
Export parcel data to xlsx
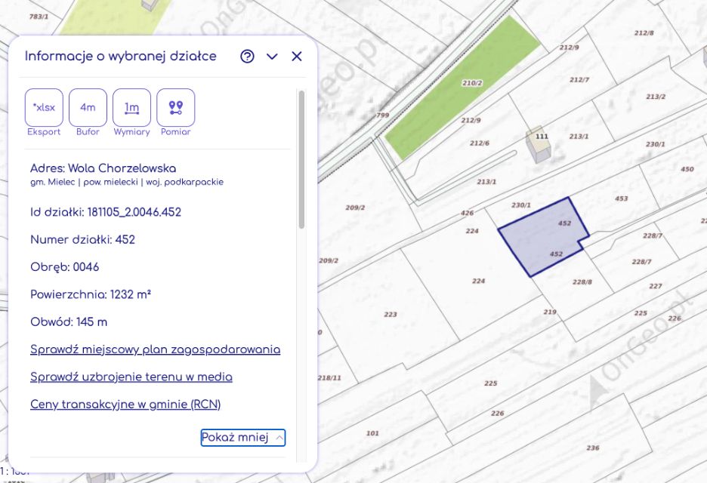44,108
